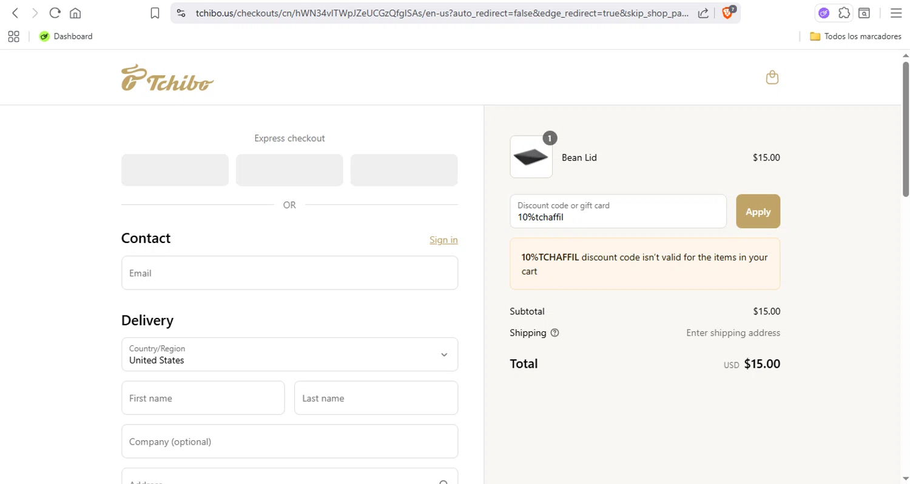Focus the Company (optional) field
The image size is (910, 484).
click(x=289, y=441)
